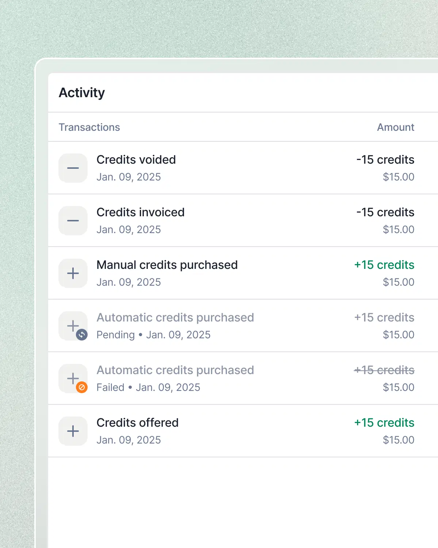Click the Amount column header
The height and width of the screenshot is (548, 438).
[x=396, y=127]
